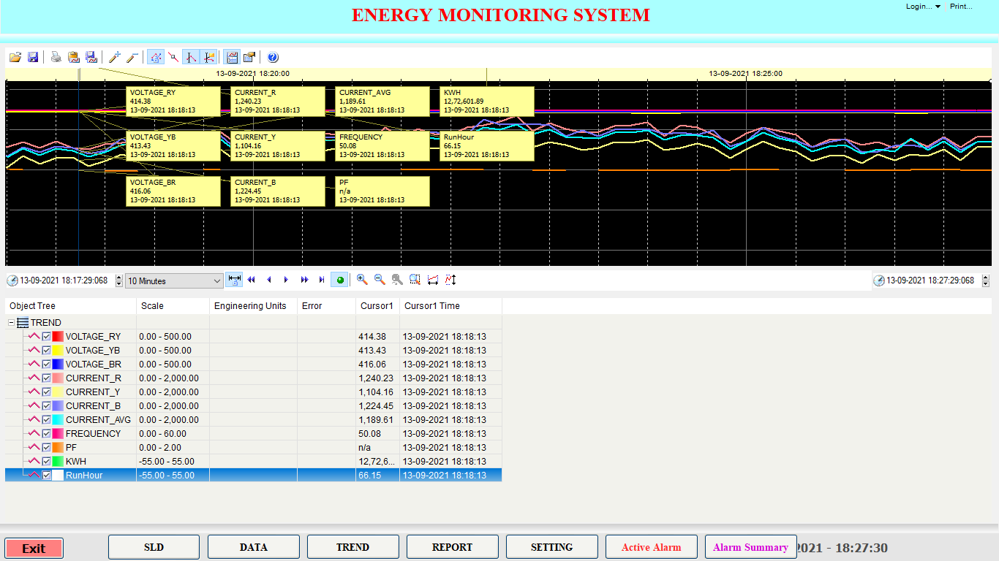Open the DATA screen
999x561 pixels.
(x=253, y=547)
